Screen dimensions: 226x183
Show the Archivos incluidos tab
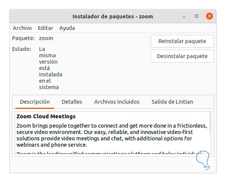point(117,102)
